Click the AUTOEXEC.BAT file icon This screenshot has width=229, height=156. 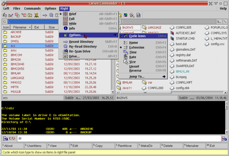[x=172, y=33]
